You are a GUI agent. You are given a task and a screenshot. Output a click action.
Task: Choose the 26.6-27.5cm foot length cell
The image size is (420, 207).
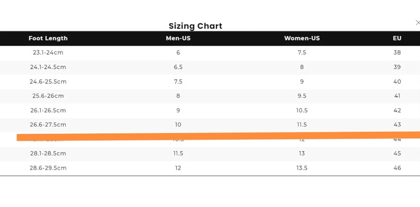tap(48, 125)
